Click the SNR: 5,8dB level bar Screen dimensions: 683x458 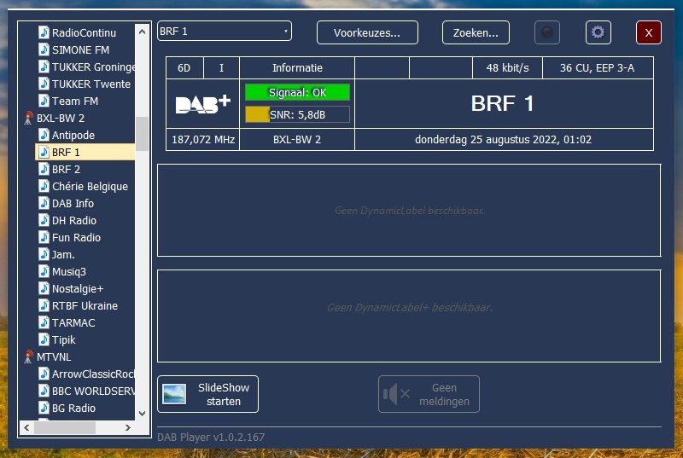point(297,115)
